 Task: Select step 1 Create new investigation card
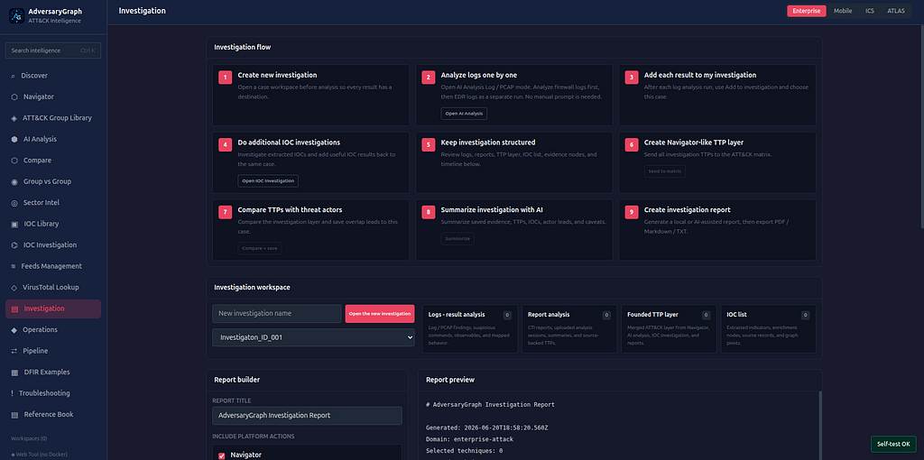[310, 95]
